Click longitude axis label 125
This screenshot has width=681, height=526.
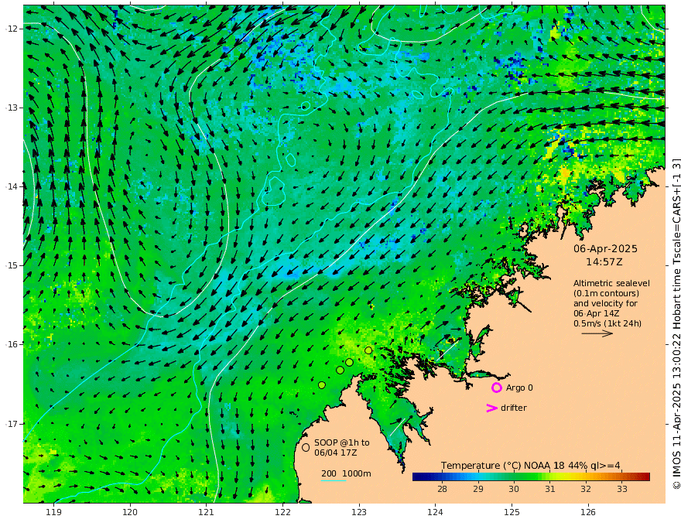click(x=512, y=512)
